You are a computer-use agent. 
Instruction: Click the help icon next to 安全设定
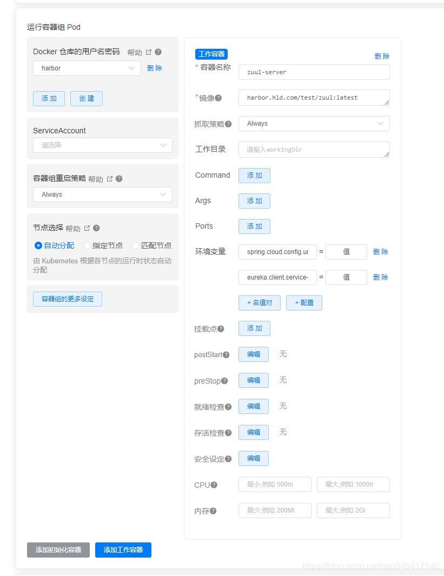228,459
